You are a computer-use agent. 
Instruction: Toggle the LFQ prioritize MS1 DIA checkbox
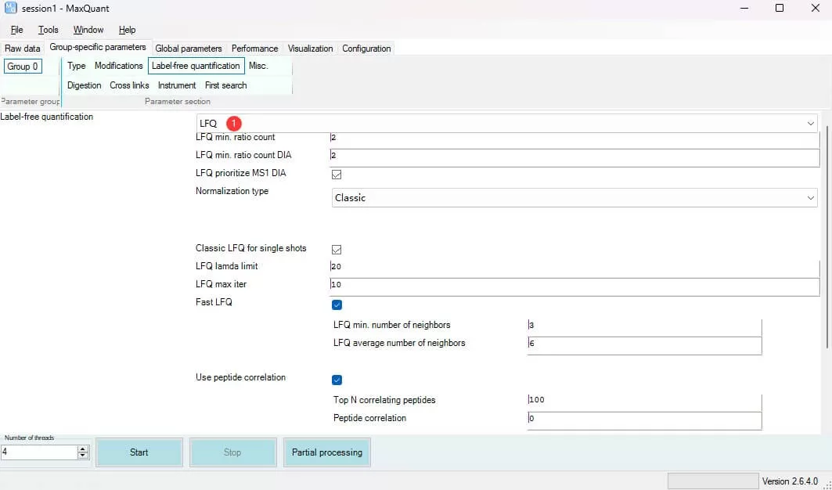point(337,175)
